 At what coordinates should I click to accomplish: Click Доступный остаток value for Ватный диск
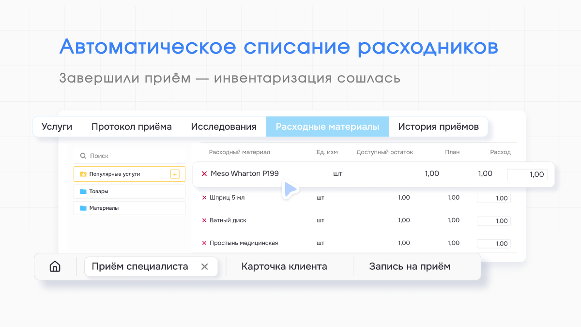pos(404,220)
